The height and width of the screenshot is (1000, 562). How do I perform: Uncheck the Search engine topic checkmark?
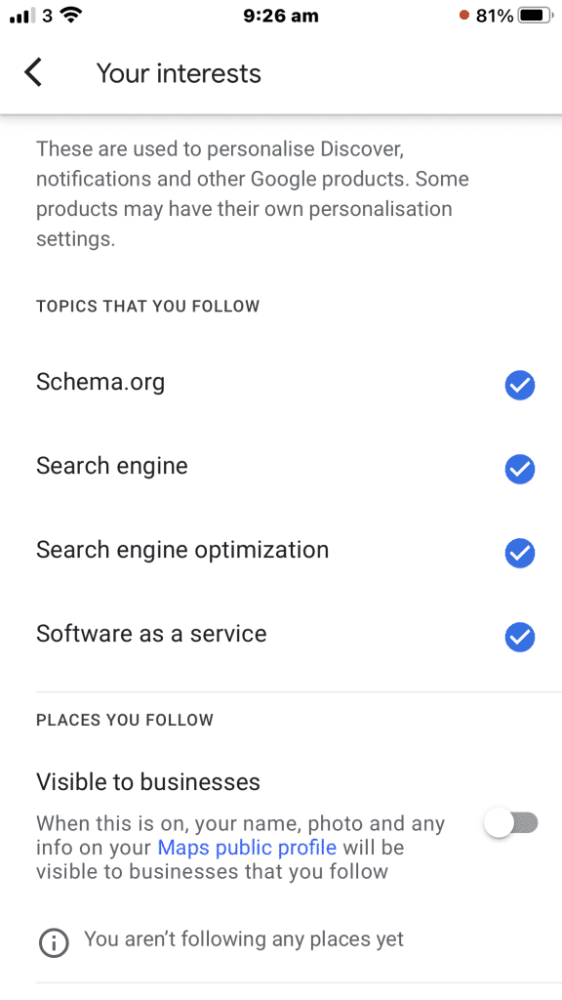coord(520,470)
